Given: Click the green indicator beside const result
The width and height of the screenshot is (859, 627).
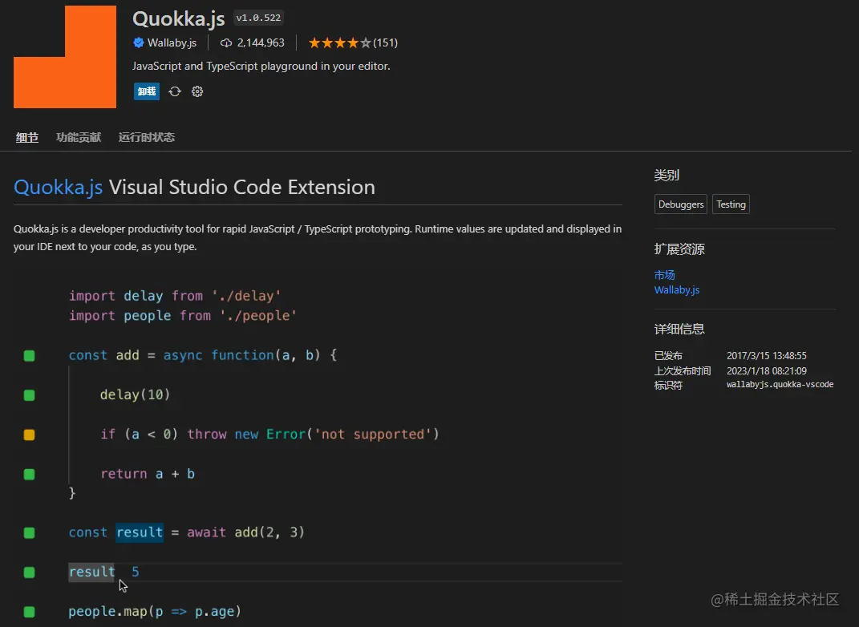Looking at the screenshot, I should (x=30, y=533).
